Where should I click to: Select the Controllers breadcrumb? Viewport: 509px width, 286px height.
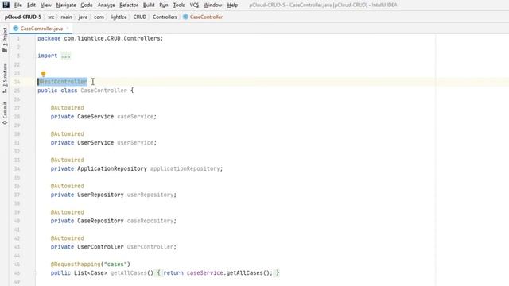tap(165, 17)
